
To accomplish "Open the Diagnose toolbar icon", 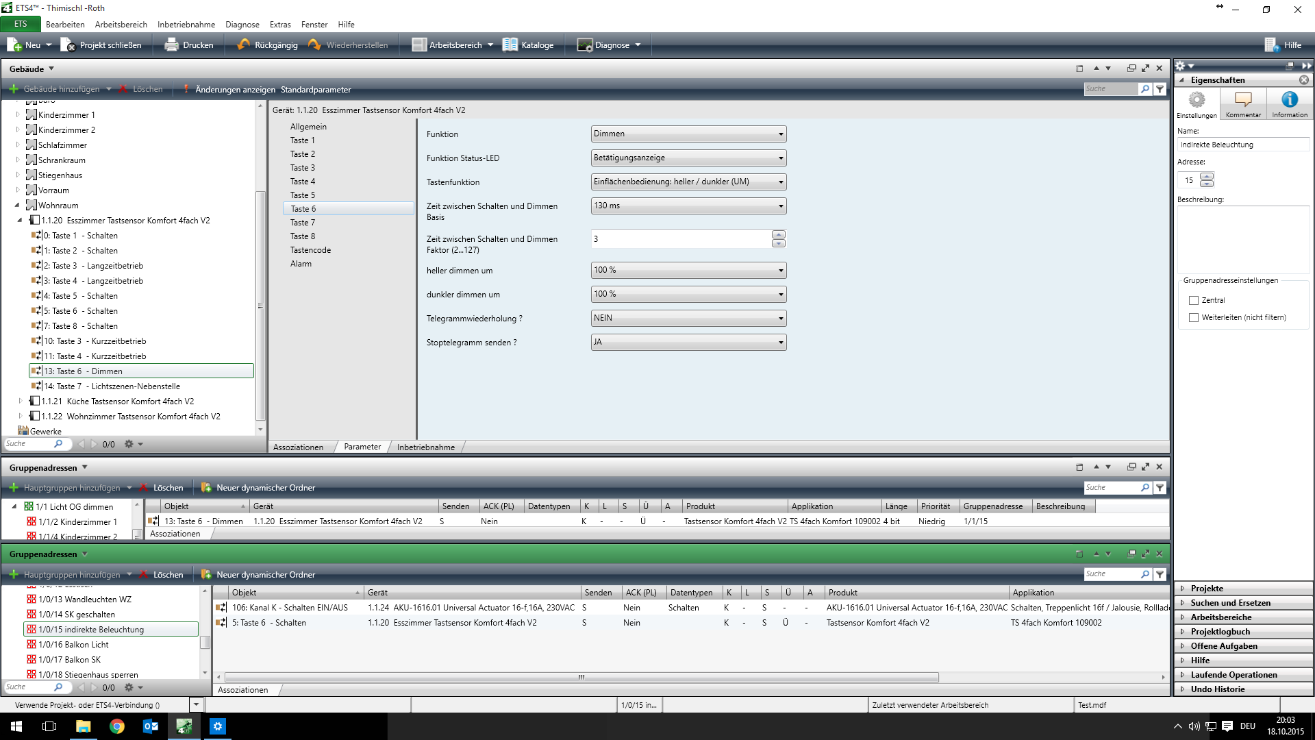I will tap(584, 45).
